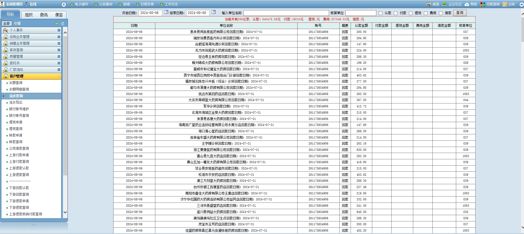The height and width of the screenshot is (234, 524).
Task: Click the 单位名称 column header
Action: 226,25
